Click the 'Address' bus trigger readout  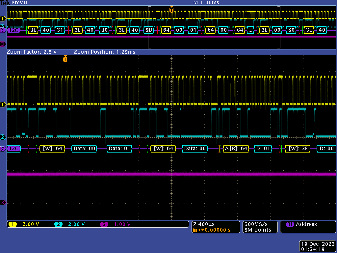pyautogui.click(x=306, y=224)
